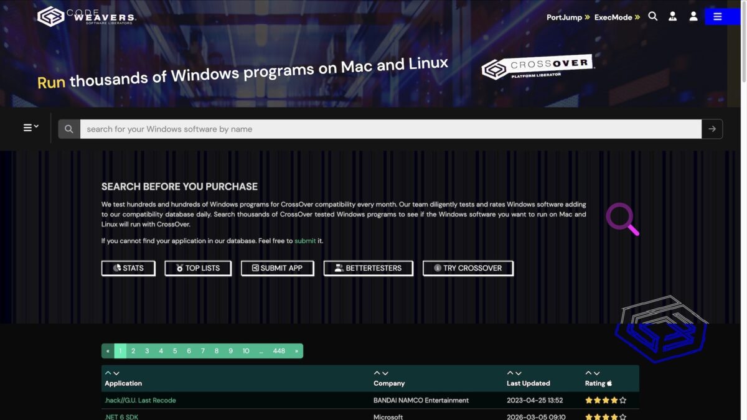Click the magnifier icon beside the search field
Image resolution: width=747 pixels, height=420 pixels.
coord(69,129)
